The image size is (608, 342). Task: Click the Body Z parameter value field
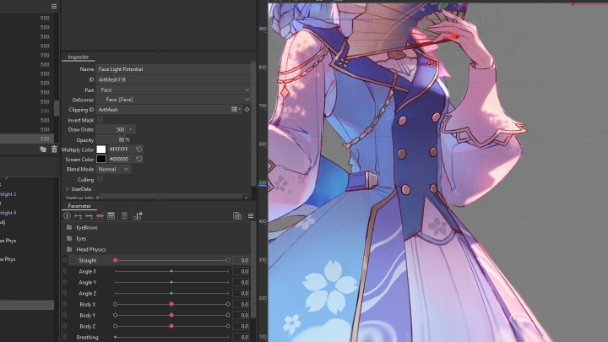point(241,326)
